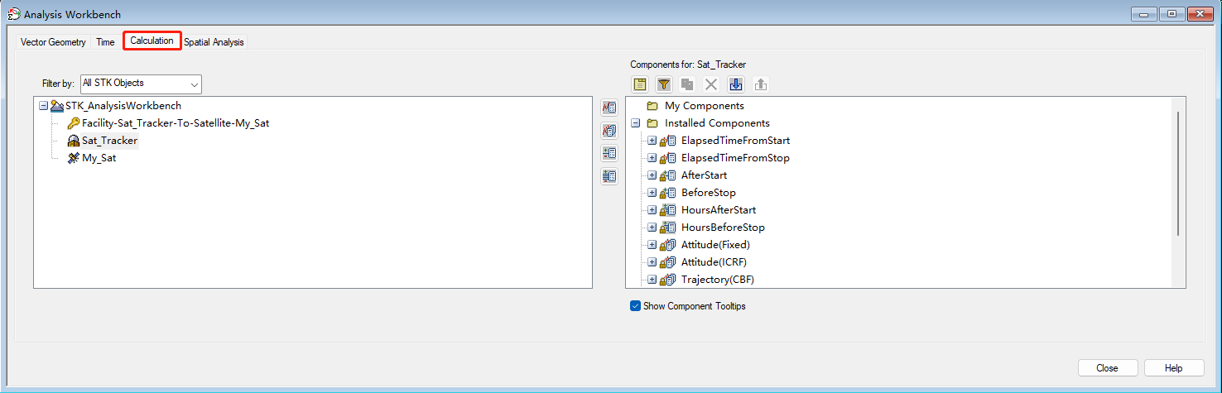Select the Sat_Tracker facility icon in tree
Image resolution: width=1222 pixels, height=393 pixels.
pos(74,141)
